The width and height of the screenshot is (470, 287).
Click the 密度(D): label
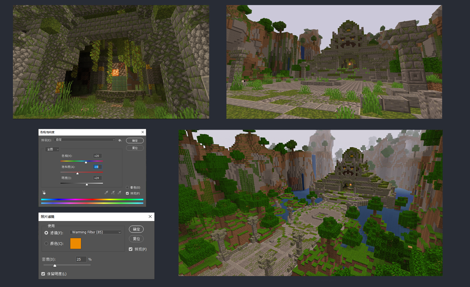click(49, 259)
